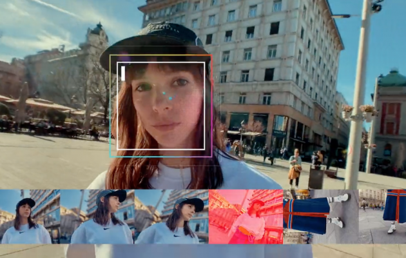Click the gradient outer frame's bottom edge
Viewport: 406px width, 258px height.
point(161,157)
